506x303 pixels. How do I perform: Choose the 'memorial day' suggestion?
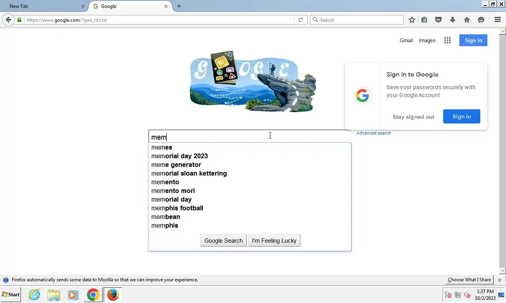[249, 199]
